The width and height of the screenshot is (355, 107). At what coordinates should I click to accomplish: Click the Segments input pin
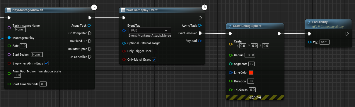pyautogui.click(x=231, y=64)
